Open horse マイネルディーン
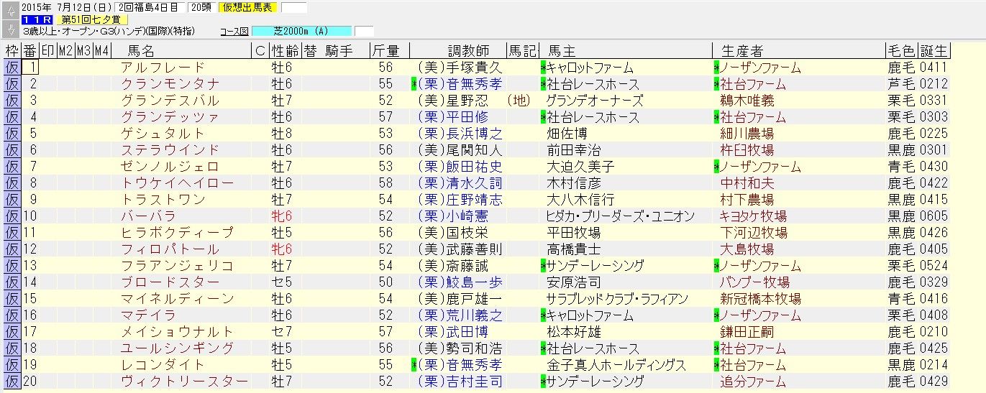The image size is (986, 393). [x=177, y=299]
